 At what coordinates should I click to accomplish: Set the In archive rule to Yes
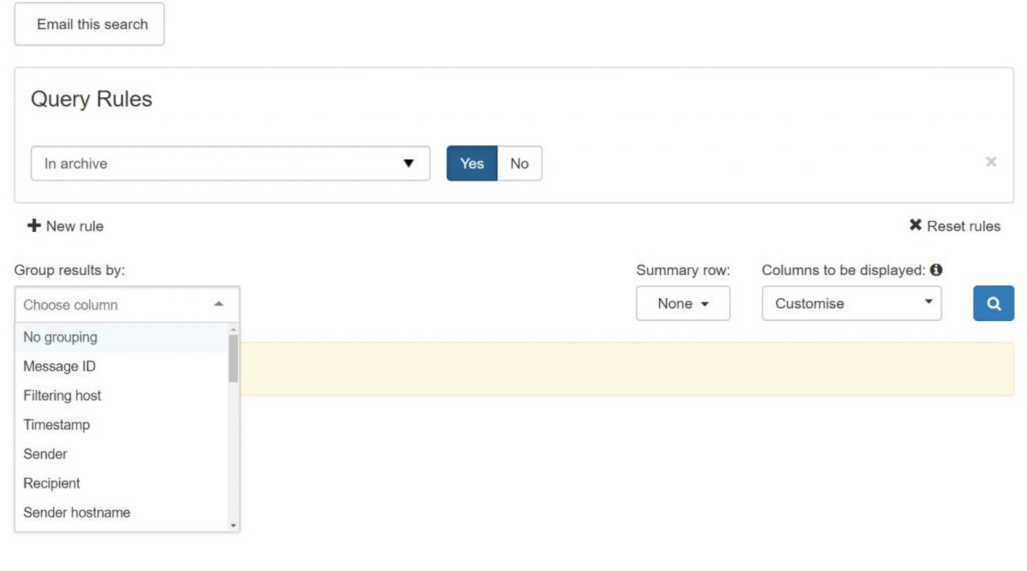click(x=472, y=164)
